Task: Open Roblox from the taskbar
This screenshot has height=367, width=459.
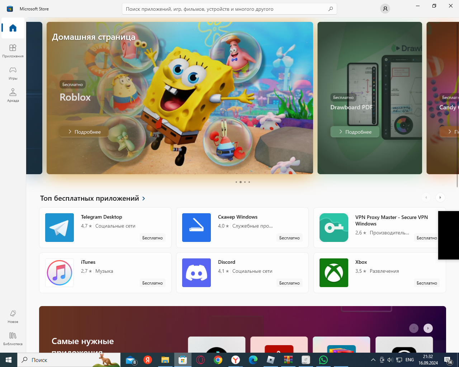Action: pos(270,360)
